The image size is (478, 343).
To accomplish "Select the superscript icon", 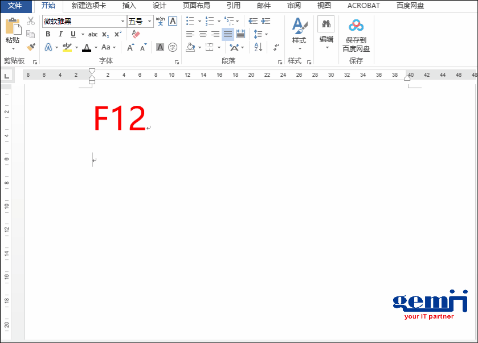I will 118,34.
